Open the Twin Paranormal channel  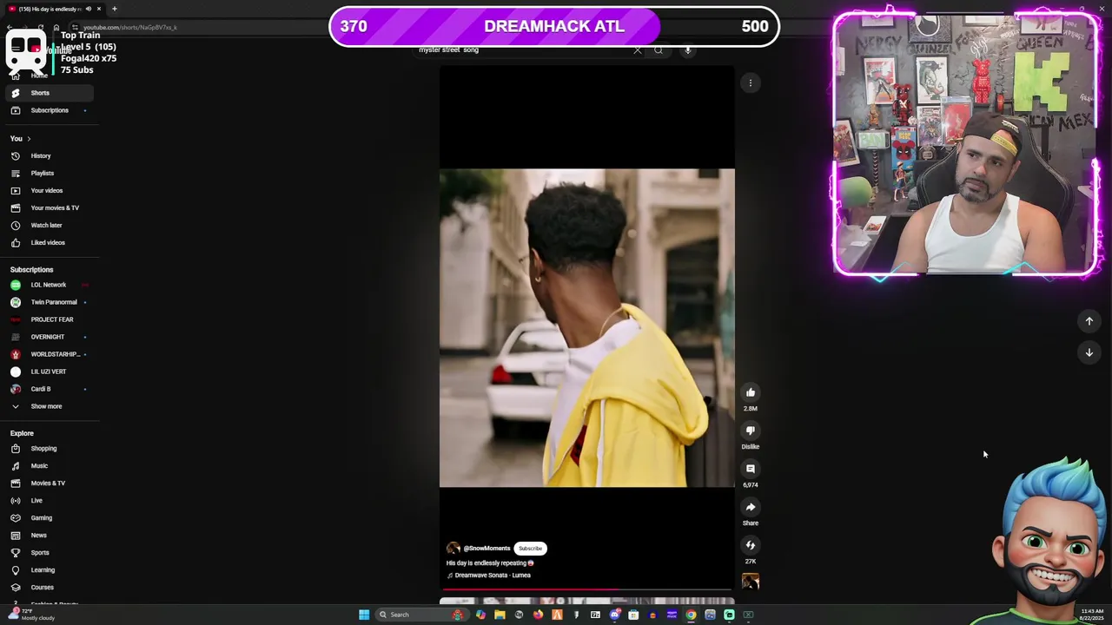[50, 302]
